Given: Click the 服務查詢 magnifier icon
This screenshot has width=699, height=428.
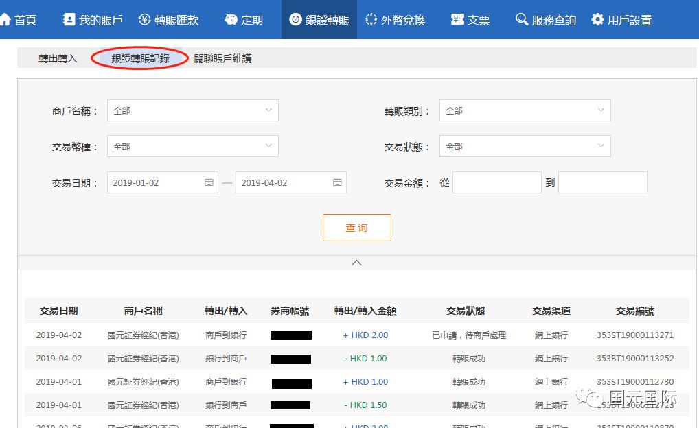Looking at the screenshot, I should click(522, 19).
